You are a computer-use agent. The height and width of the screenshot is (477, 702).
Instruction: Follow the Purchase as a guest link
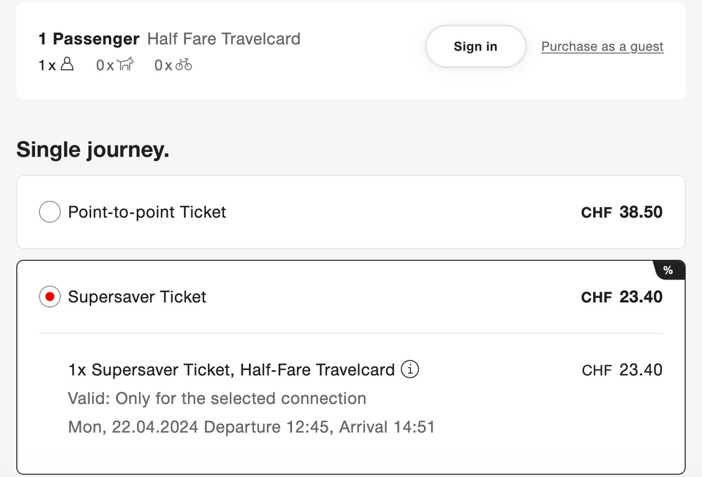(x=602, y=47)
